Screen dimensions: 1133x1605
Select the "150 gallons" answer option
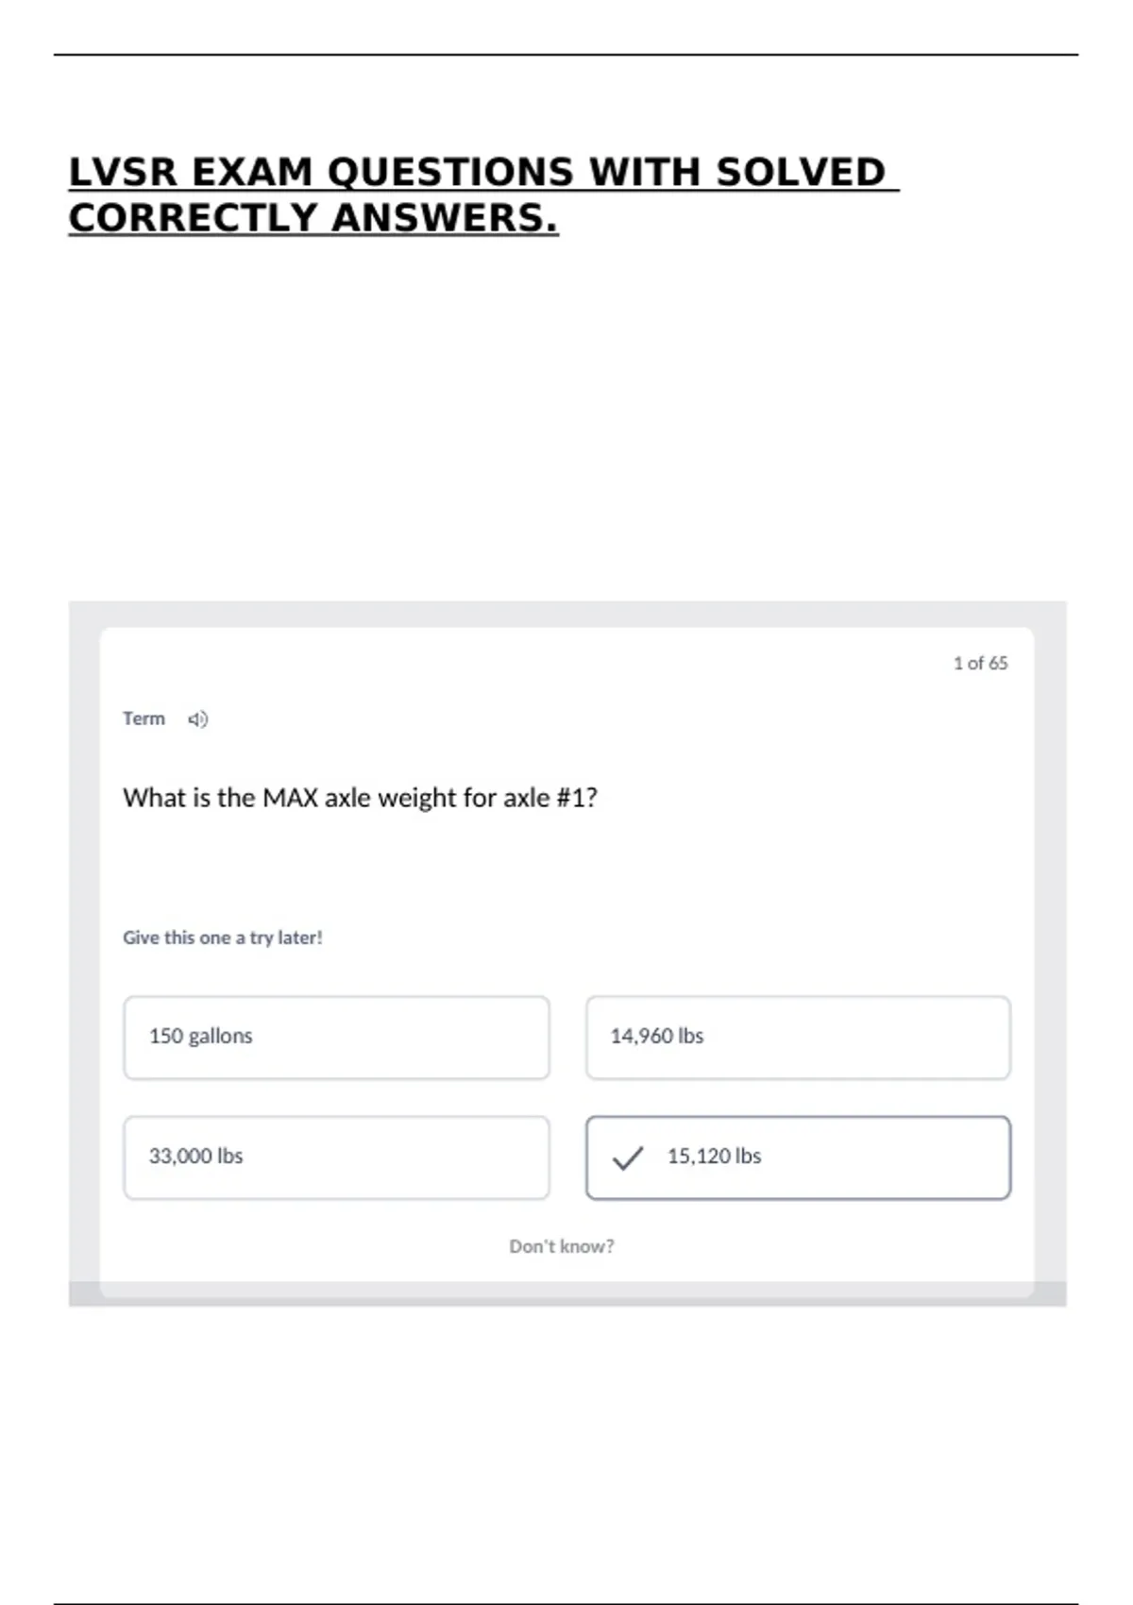336,1037
